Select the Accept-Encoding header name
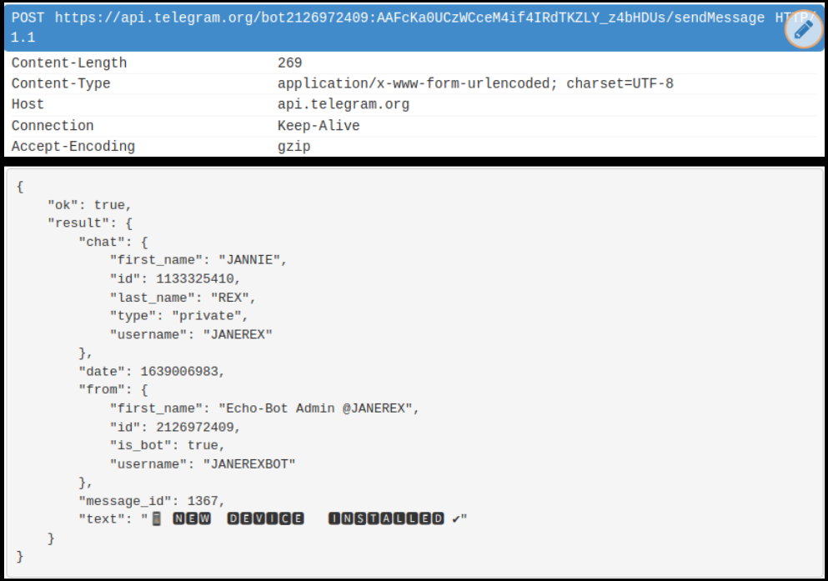The width and height of the screenshot is (828, 581). (73, 146)
